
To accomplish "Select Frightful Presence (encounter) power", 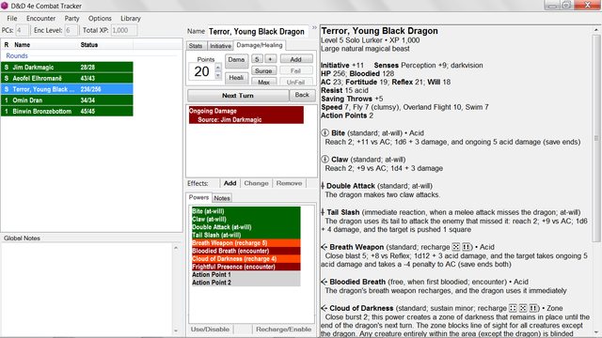I will click(x=246, y=267).
